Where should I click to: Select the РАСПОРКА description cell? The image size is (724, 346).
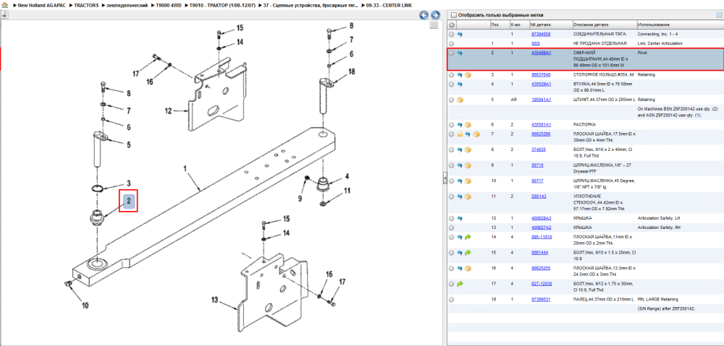click(x=584, y=125)
